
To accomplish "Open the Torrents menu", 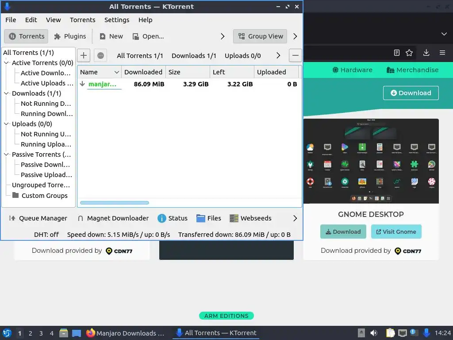I will coord(83,19).
